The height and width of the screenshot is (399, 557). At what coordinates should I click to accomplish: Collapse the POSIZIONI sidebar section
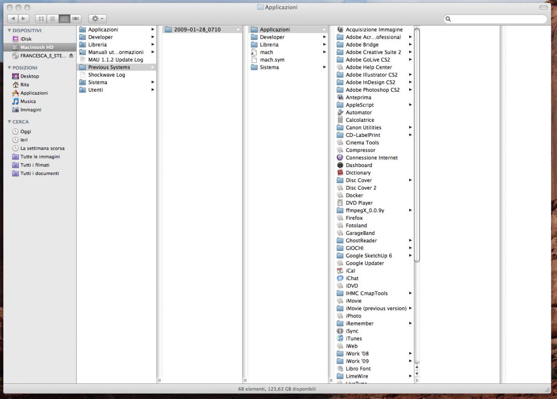click(9, 67)
